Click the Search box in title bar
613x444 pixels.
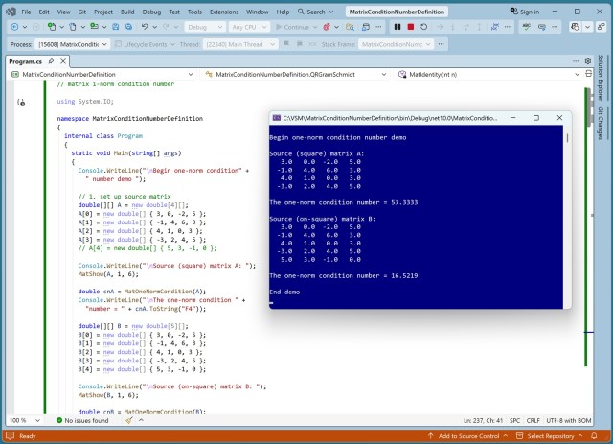click(x=312, y=12)
